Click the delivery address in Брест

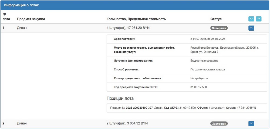point(224,50)
